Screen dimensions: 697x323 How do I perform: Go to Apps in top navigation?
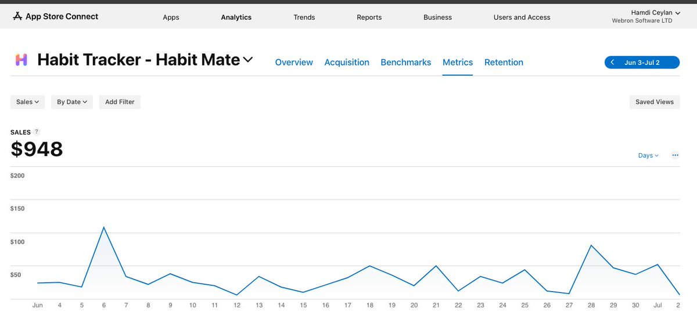click(x=171, y=17)
